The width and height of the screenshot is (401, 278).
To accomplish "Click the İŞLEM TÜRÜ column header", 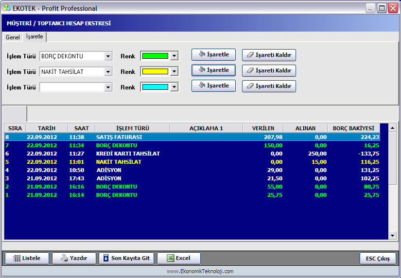I will (133, 128).
